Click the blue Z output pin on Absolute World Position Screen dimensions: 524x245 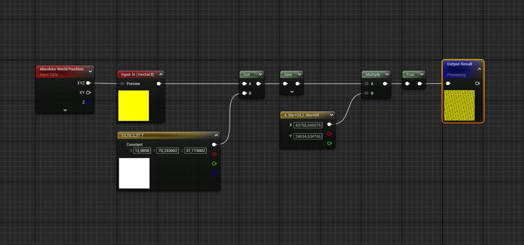[x=88, y=102]
